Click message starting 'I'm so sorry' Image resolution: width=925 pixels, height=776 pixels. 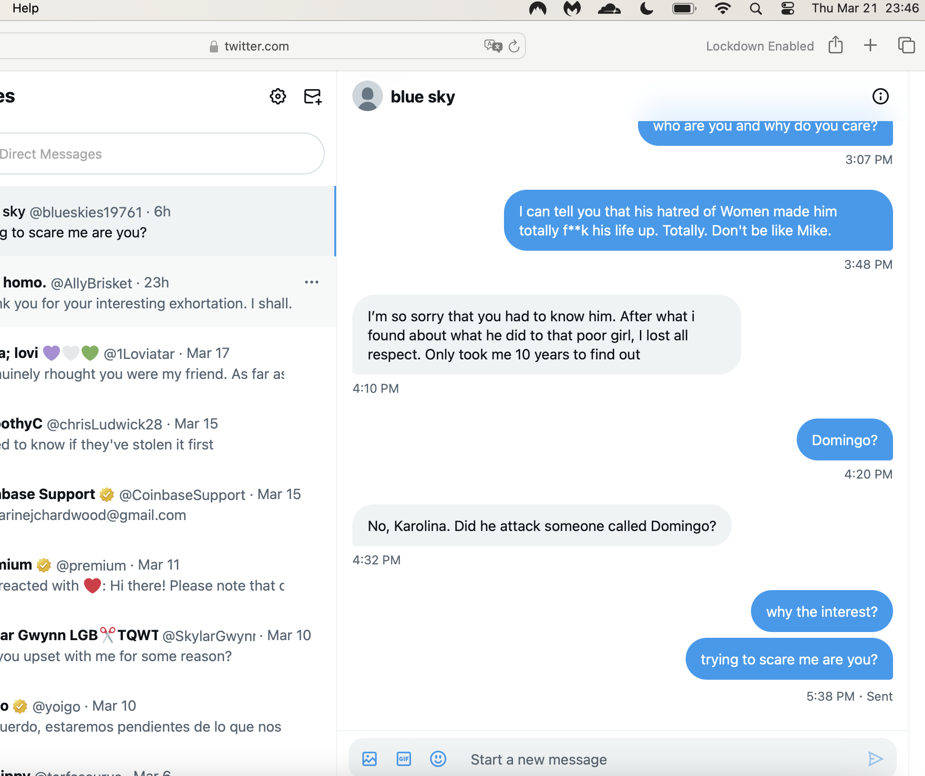546,335
